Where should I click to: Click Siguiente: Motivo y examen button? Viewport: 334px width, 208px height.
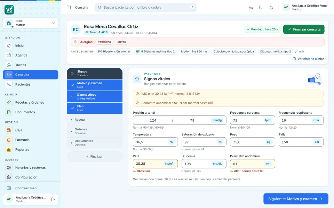(x=296, y=199)
